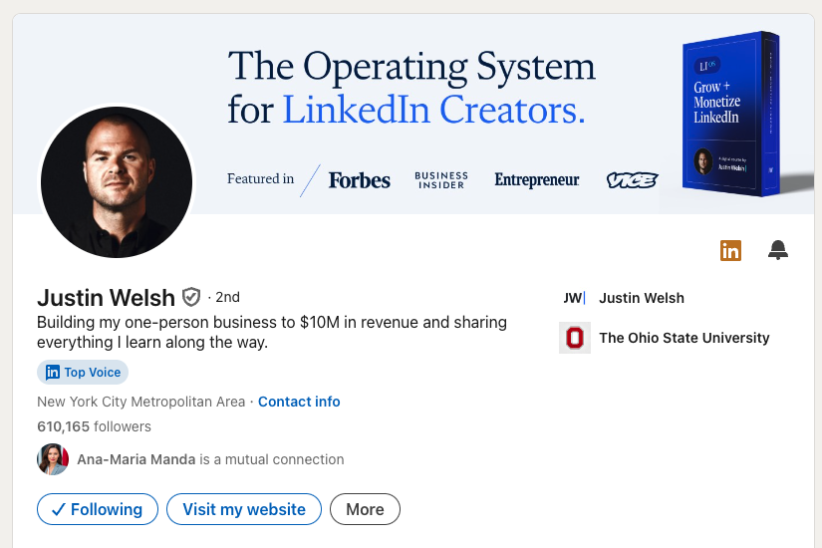Click the JW company logo icon
Image resolution: width=822 pixels, height=548 pixels.
[x=575, y=298]
